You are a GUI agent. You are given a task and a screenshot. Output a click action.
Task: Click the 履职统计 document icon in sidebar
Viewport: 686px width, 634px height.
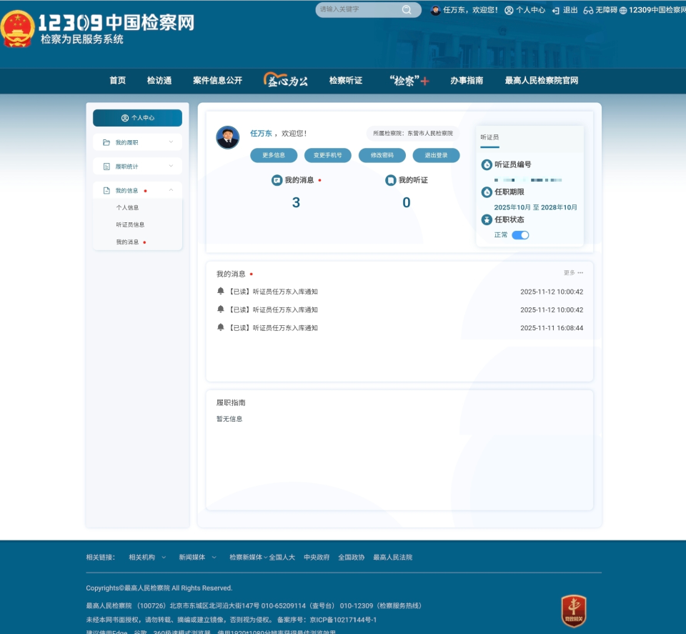106,166
